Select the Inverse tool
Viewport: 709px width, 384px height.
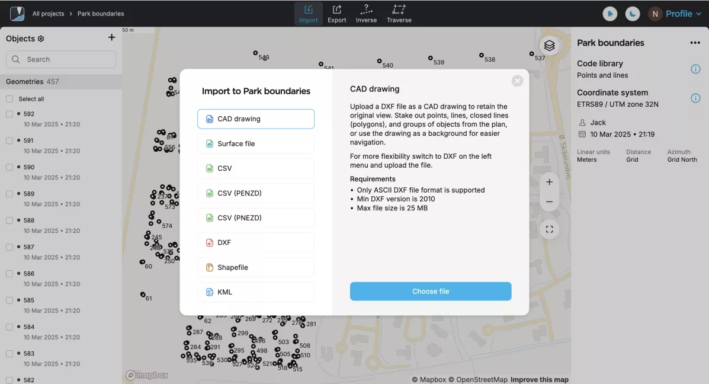click(x=366, y=14)
